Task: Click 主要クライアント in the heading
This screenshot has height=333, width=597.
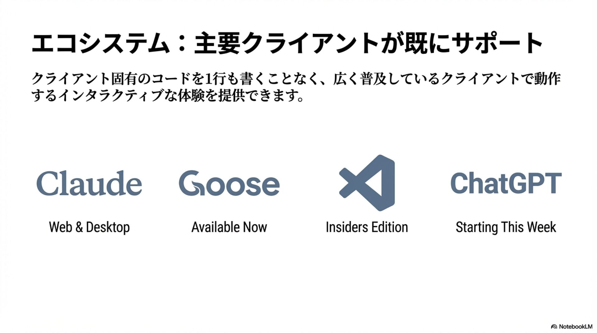Action: 287,43
